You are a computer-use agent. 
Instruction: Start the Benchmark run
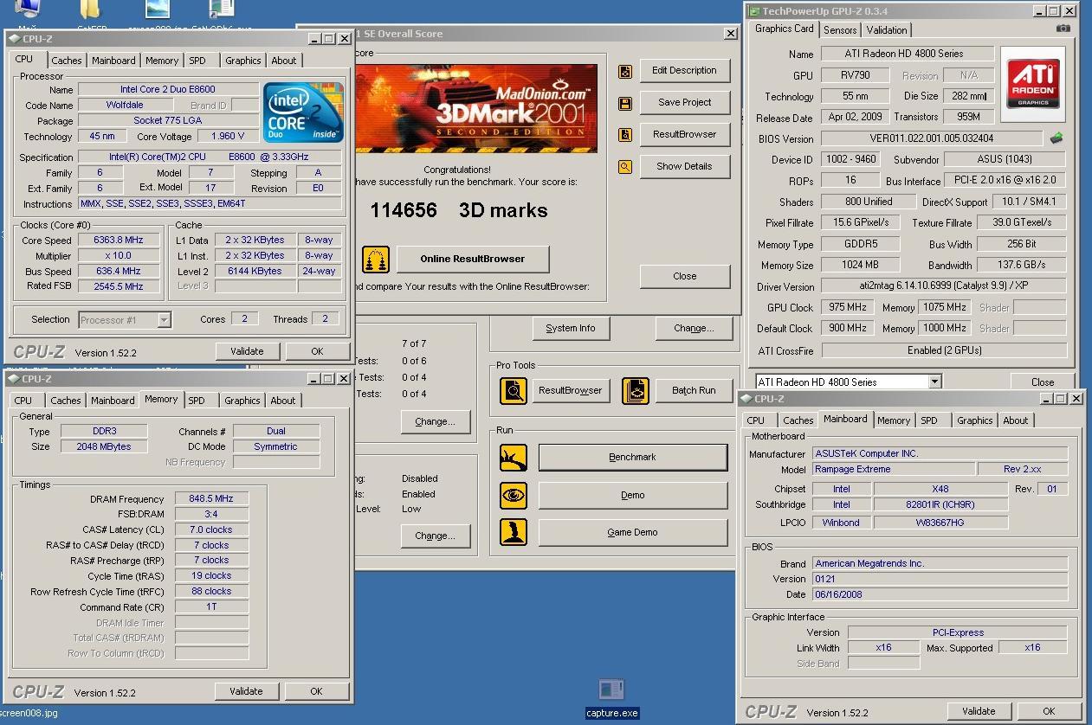point(632,458)
